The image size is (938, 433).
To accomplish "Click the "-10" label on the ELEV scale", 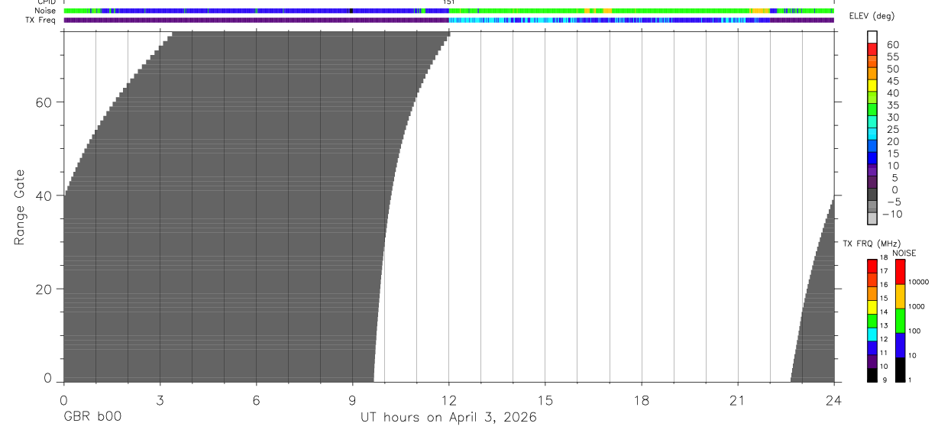I will coord(891,214).
